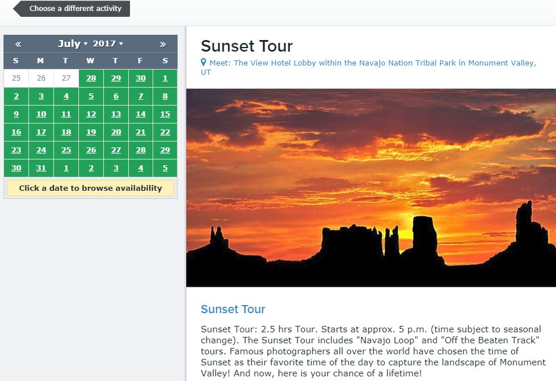Viewport: 556px width, 381px height.
Task: Browse availability for July 22
Action: [165, 132]
